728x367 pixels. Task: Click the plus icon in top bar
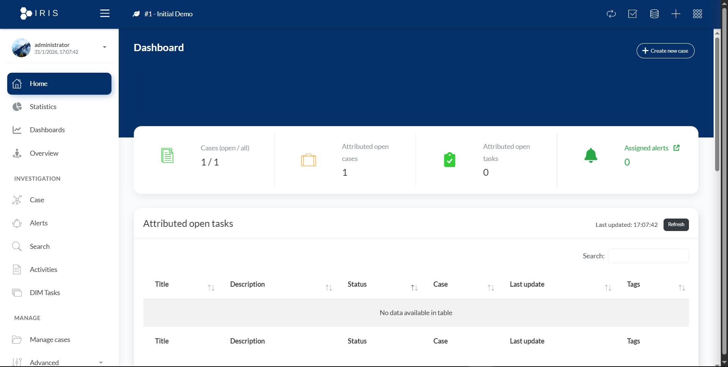pos(676,14)
